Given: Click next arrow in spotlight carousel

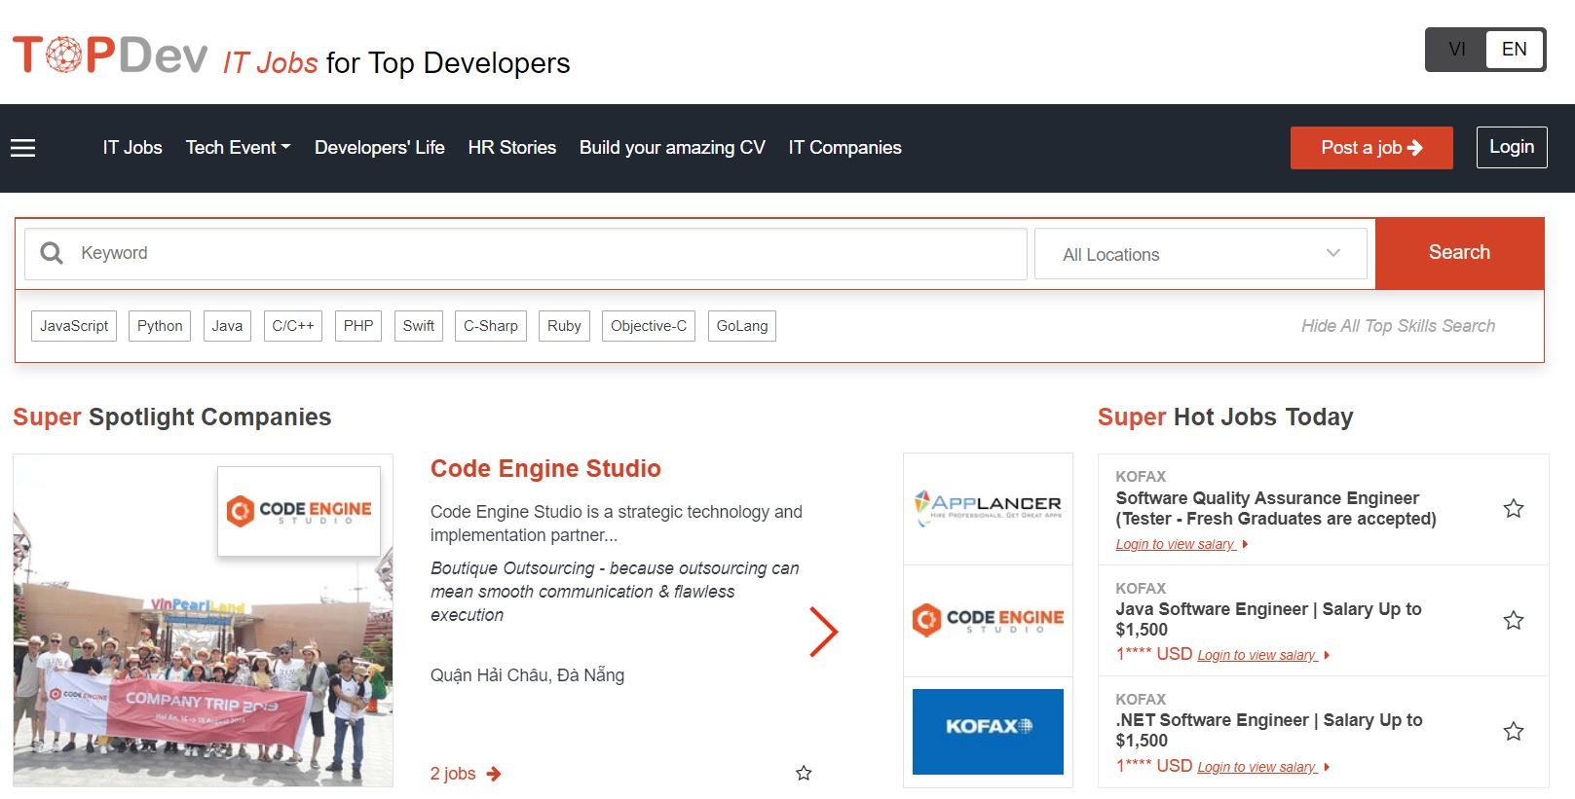Looking at the screenshot, I should point(823,633).
